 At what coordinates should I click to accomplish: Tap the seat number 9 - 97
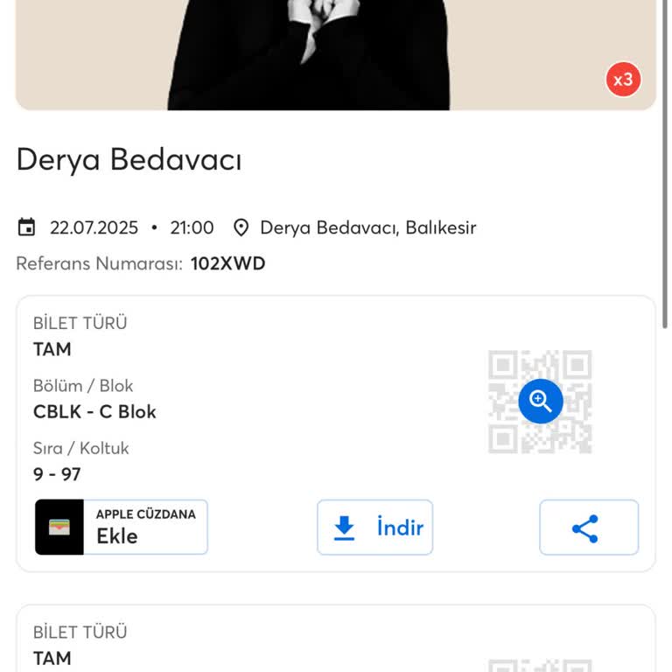(57, 474)
